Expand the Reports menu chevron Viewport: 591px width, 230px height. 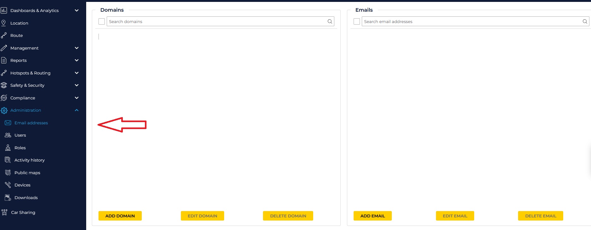click(76, 60)
